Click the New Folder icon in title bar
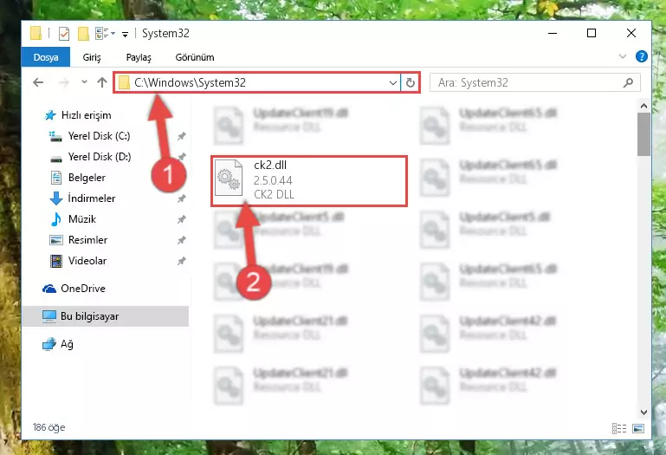The image size is (666, 455). tap(83, 33)
